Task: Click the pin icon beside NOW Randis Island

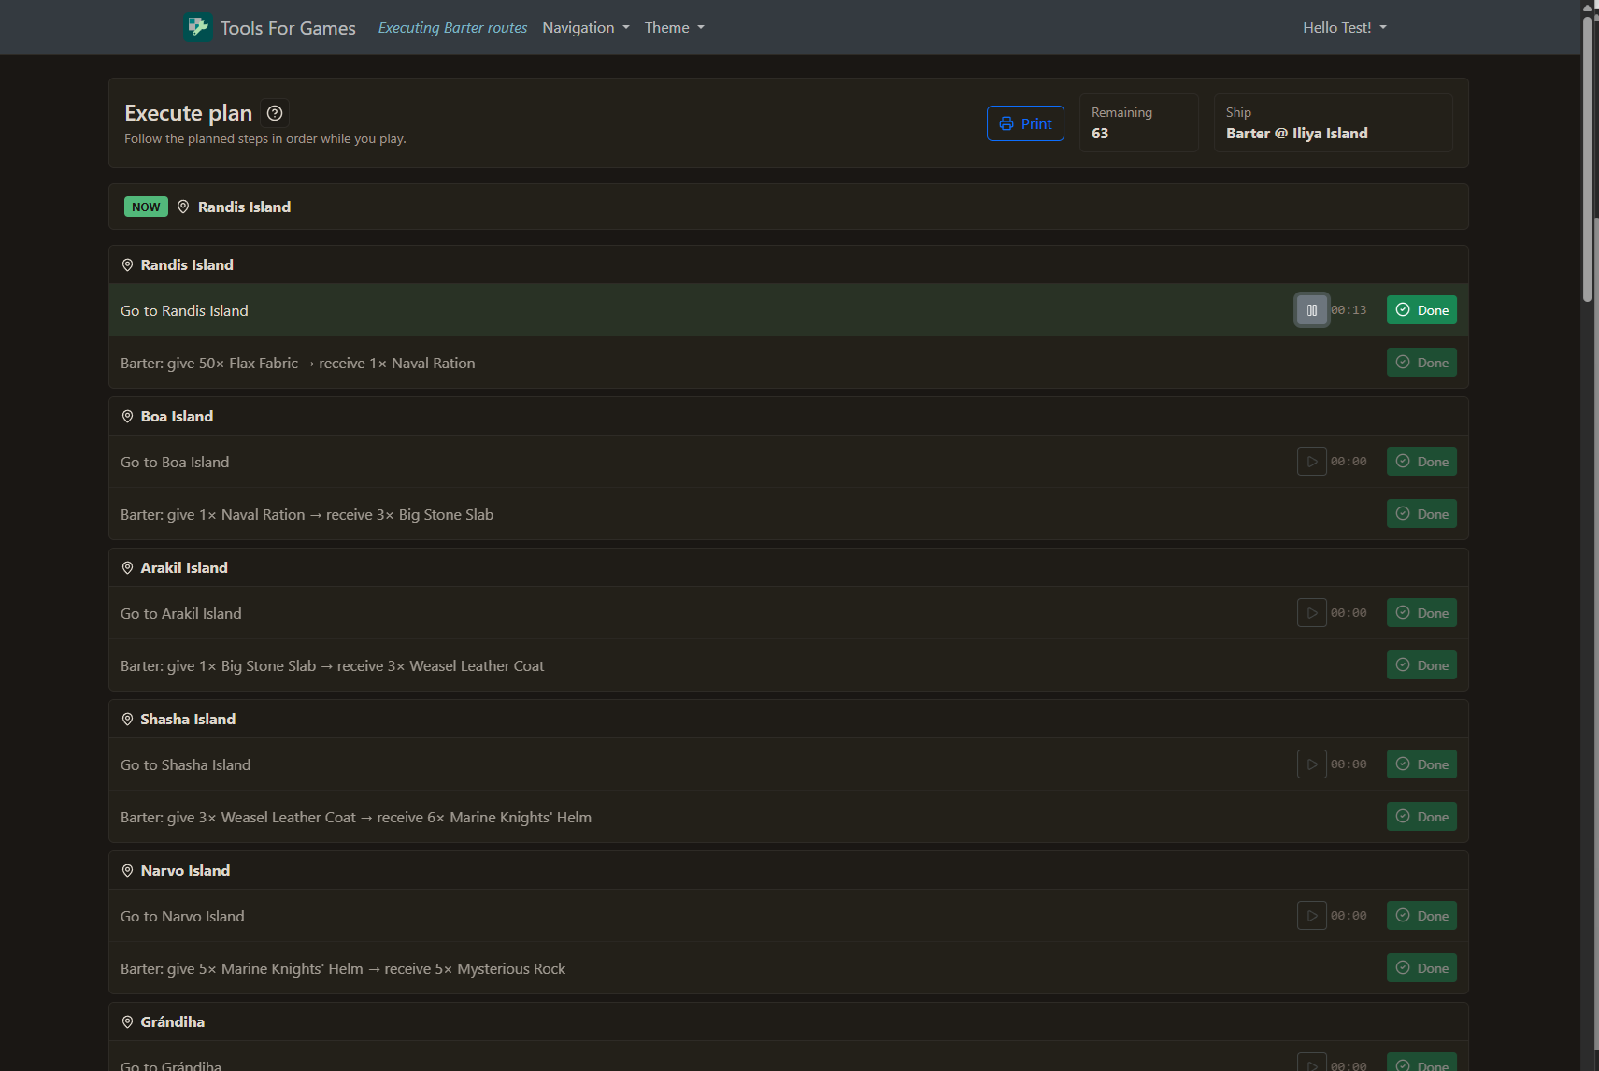Action: [183, 207]
